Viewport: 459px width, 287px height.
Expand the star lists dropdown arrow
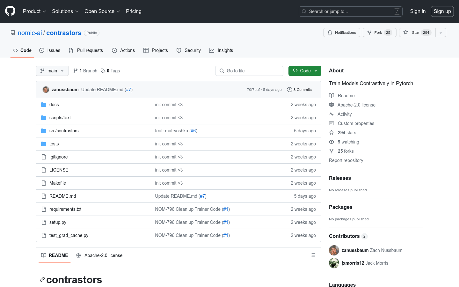[441, 33]
